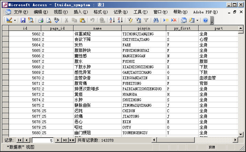The width and height of the screenshot is (246, 152).
Task: Select the id column header
Action: point(25,28)
